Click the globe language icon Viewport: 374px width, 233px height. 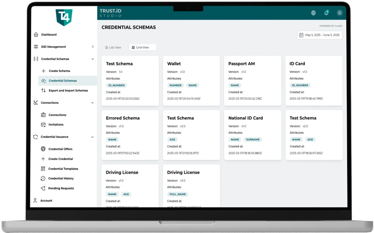pyautogui.click(x=313, y=13)
